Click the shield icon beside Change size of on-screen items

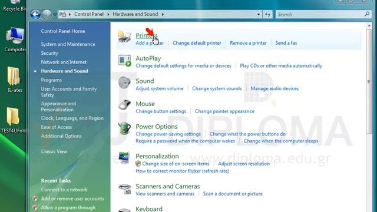coord(138,164)
